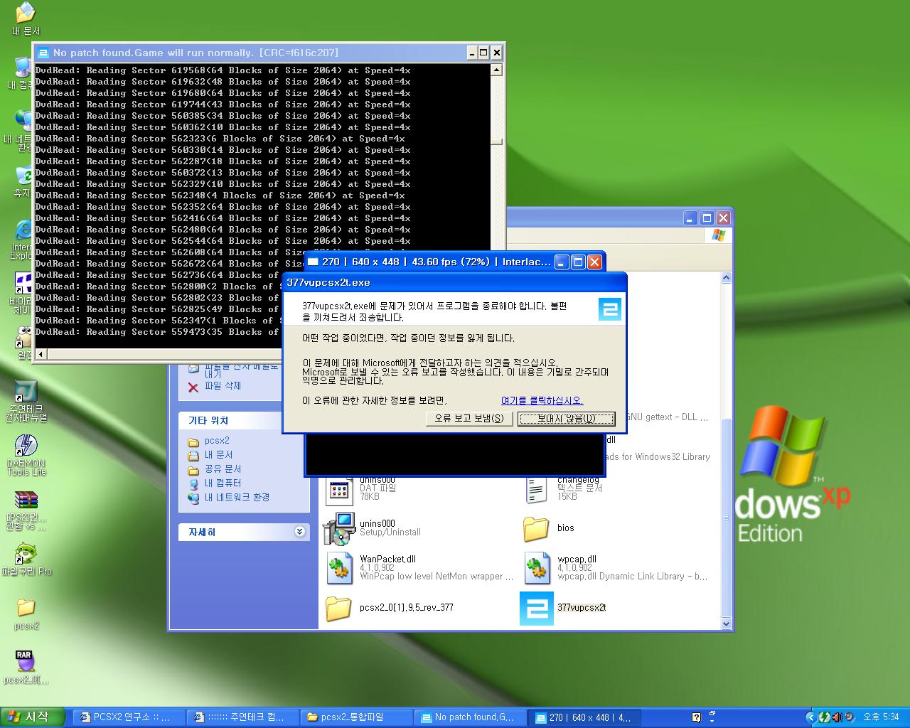910x728 pixels.
Task: Minimize the console window
Action: pos(472,53)
